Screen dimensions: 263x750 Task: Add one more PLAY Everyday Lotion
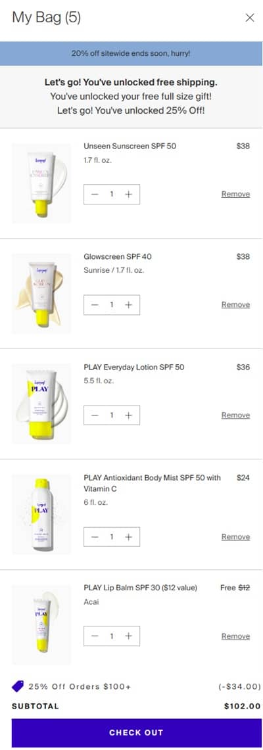(128, 415)
